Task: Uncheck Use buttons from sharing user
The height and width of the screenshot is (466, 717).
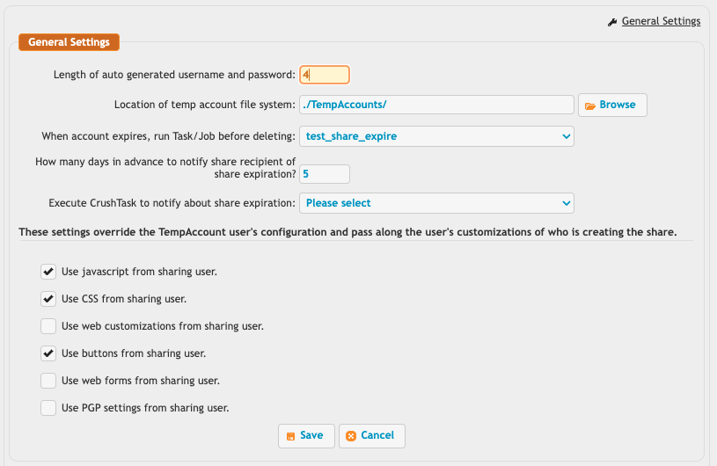Action: [x=48, y=353]
